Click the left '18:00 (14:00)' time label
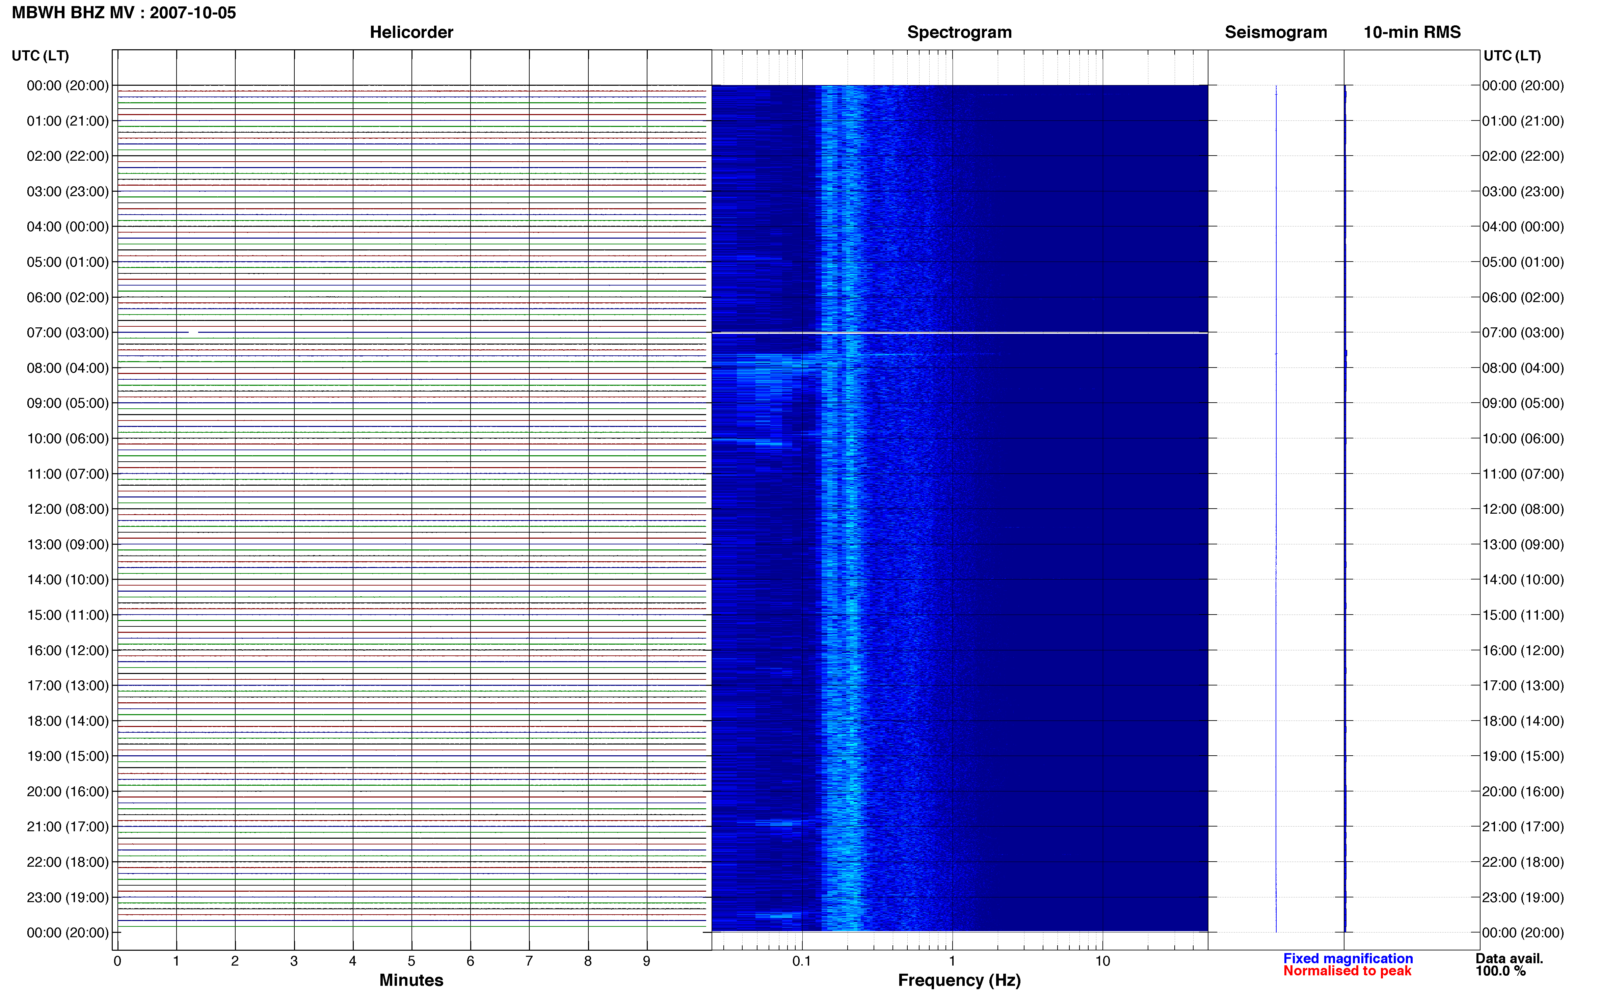Screen dimensions: 1600x1000 68,721
